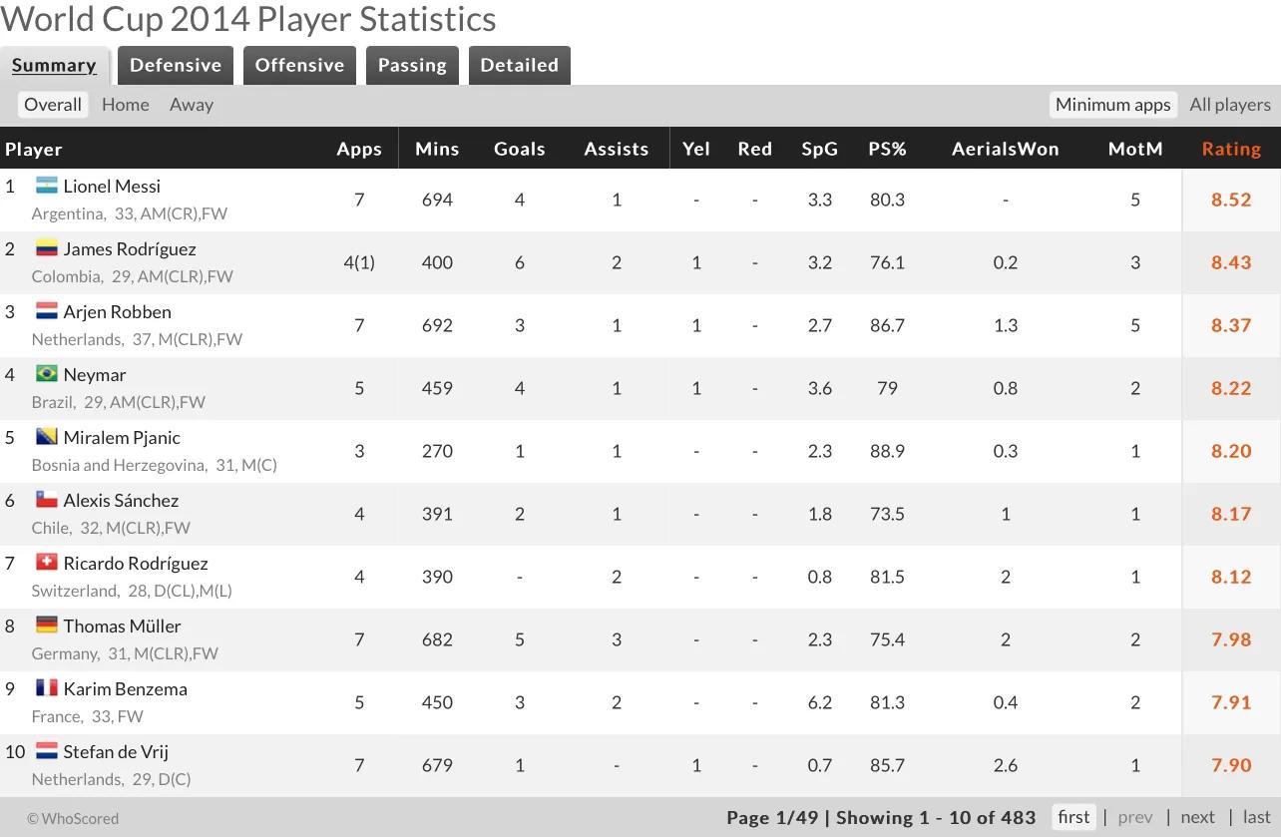
Task: Click Colombia flag icon beside James Rodríguez
Action: [x=46, y=248]
